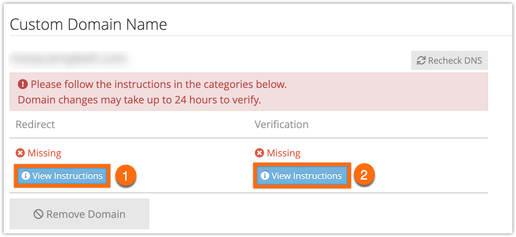This screenshot has height=237, width=516.
Task: Click the info icon in Redirect's View Instructions
Action: point(26,176)
